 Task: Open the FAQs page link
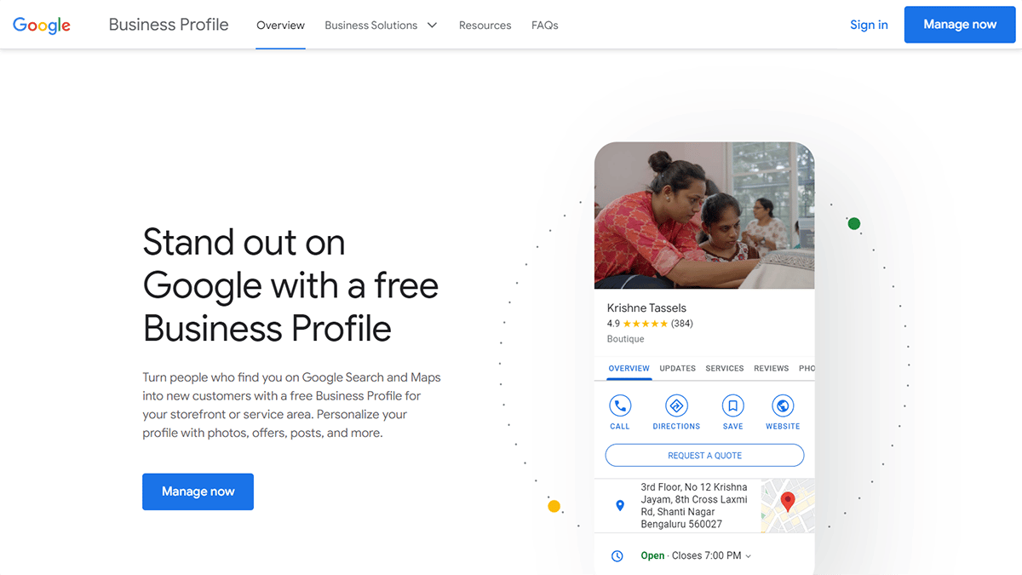[x=545, y=26]
